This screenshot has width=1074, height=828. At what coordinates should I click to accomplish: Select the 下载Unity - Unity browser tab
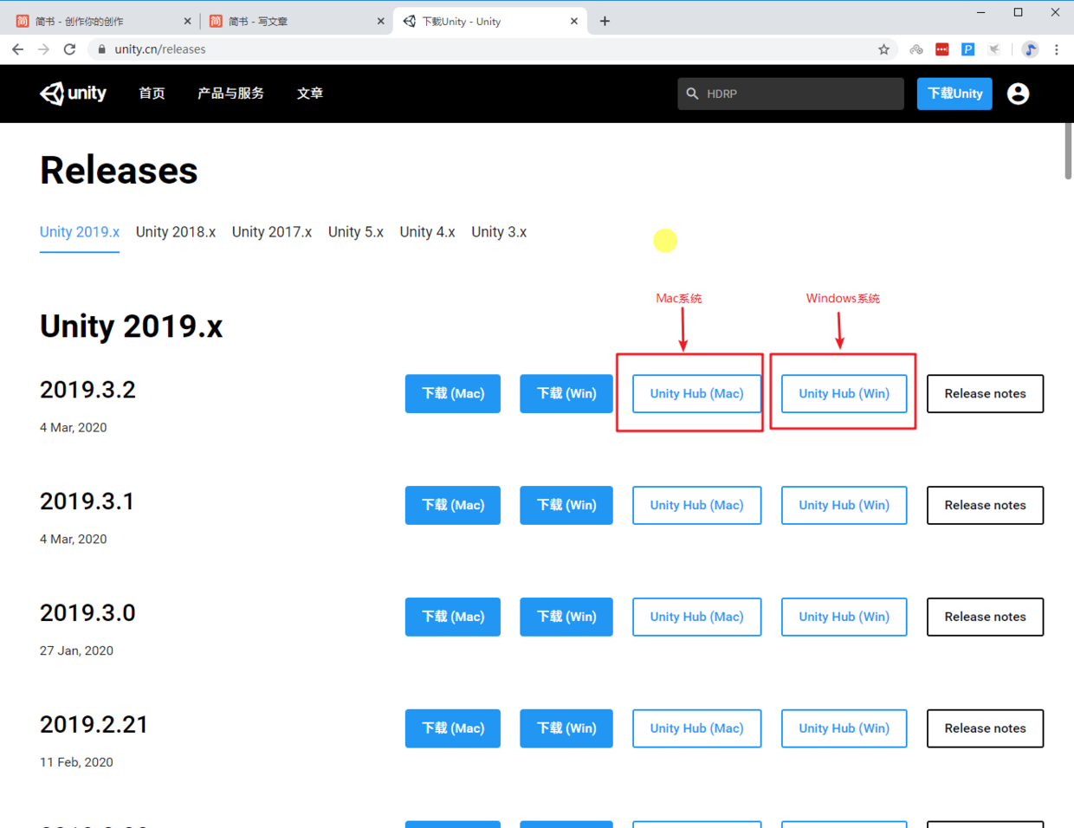[489, 21]
